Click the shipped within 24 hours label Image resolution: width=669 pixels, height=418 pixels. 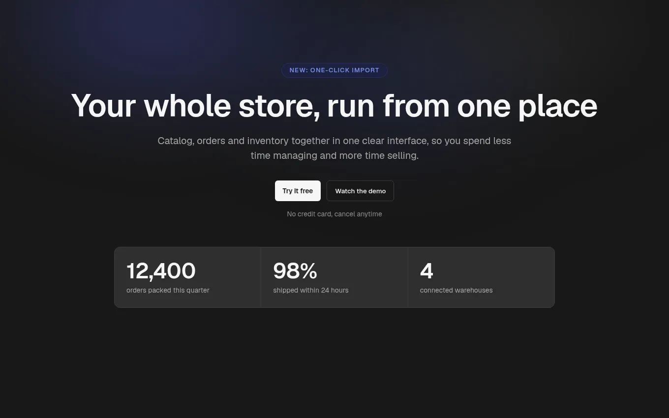(311, 290)
